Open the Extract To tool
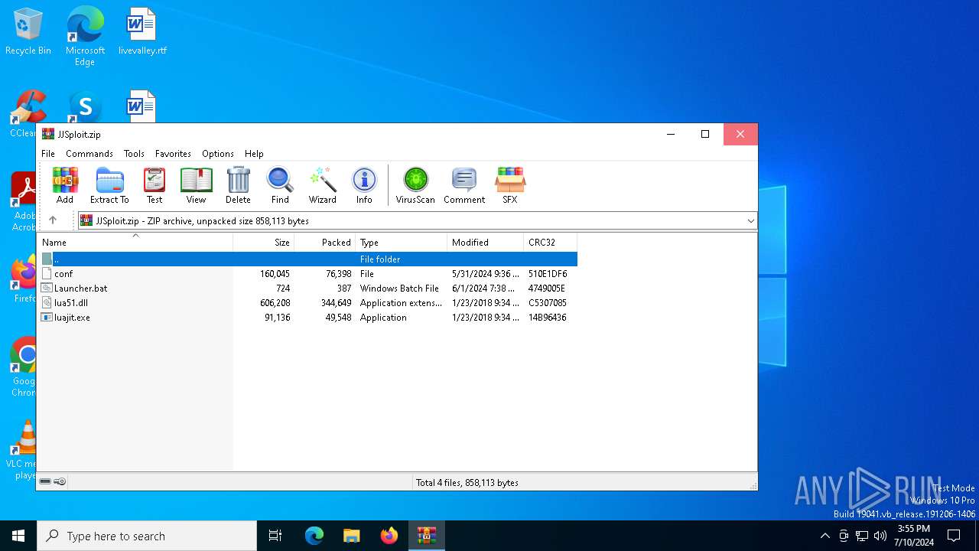Screen dimensions: 979x551 click(x=109, y=186)
